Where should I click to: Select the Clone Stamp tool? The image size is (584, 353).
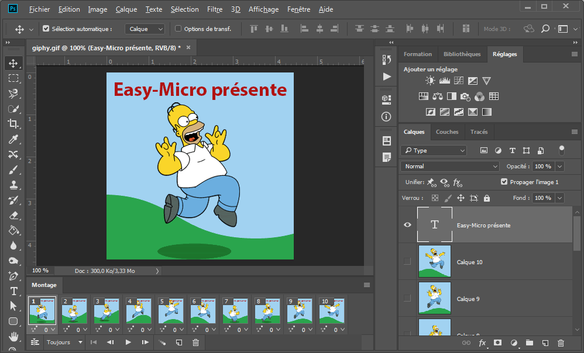13,185
